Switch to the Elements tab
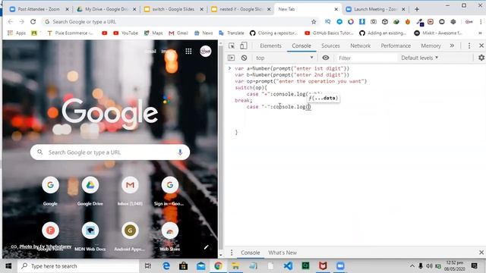This screenshot has height=273, width=486. (270, 45)
